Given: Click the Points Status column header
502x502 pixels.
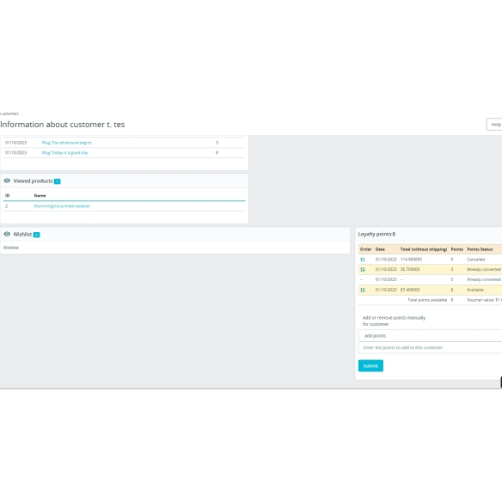Looking at the screenshot, I should [480, 249].
